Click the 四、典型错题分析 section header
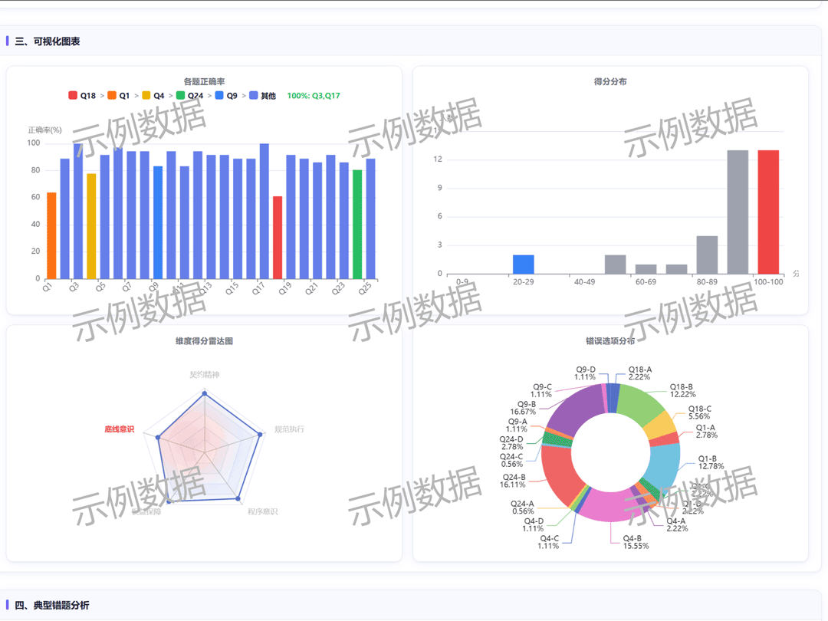Image resolution: width=828 pixels, height=621 pixels. pos(52,605)
